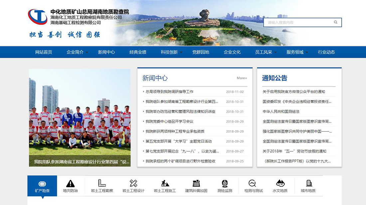Open the 经典业绩 menu item
366x205 pixels.
(x=138, y=52)
